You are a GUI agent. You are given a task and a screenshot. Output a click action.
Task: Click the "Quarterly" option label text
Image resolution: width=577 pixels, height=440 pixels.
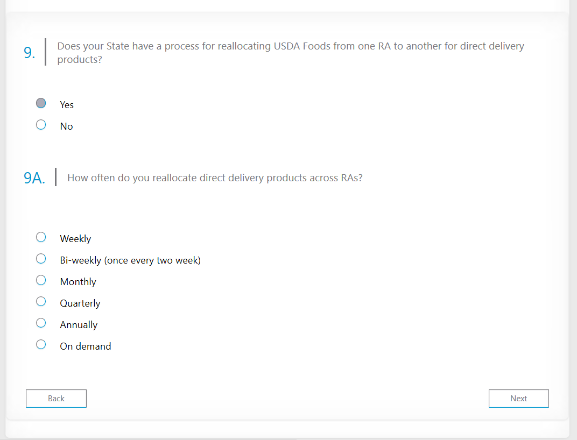point(80,303)
